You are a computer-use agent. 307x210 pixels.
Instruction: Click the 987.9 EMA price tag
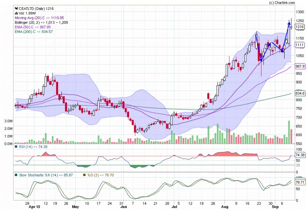point(300,66)
